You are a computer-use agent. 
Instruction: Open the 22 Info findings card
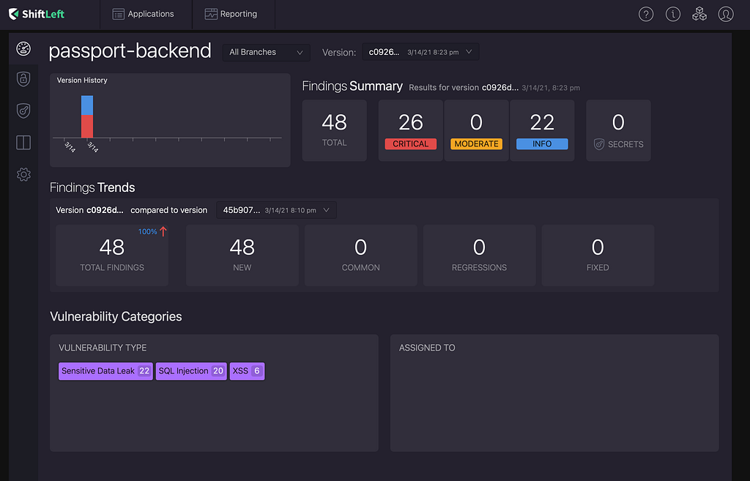pyautogui.click(x=542, y=130)
